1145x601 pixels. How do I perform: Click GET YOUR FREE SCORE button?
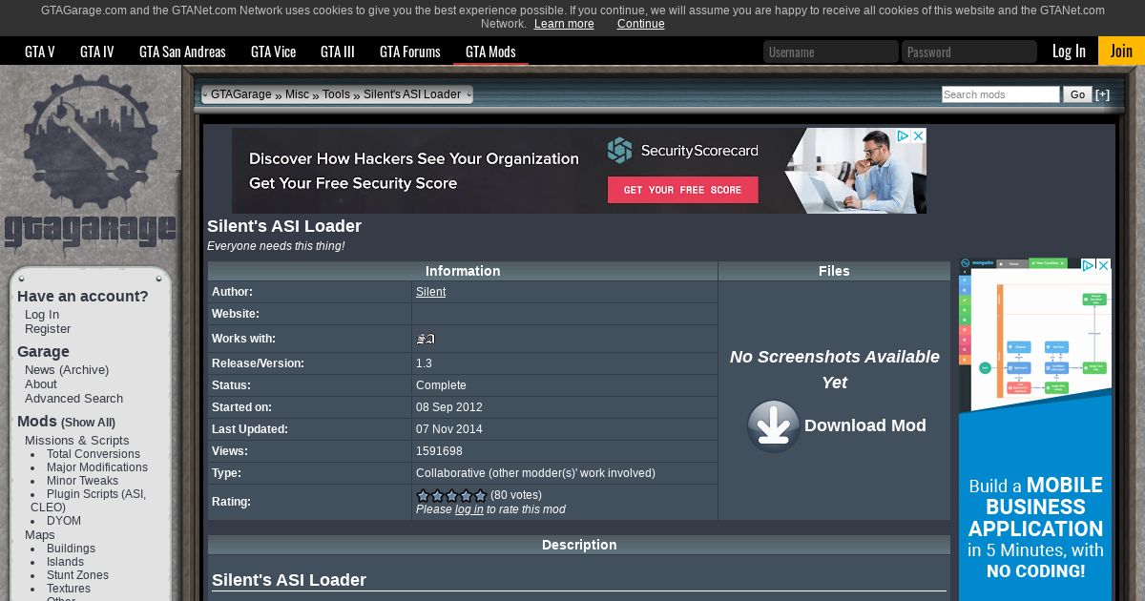point(683,190)
